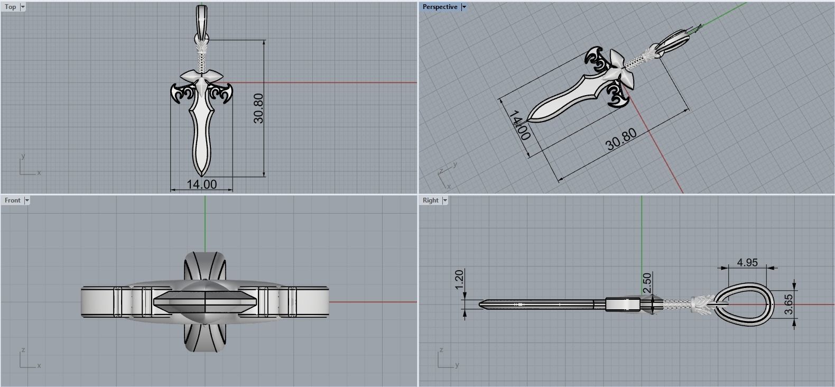Select the 4.95 dimension in Right view
Image resolution: width=835 pixels, height=387 pixels.
tap(747, 263)
